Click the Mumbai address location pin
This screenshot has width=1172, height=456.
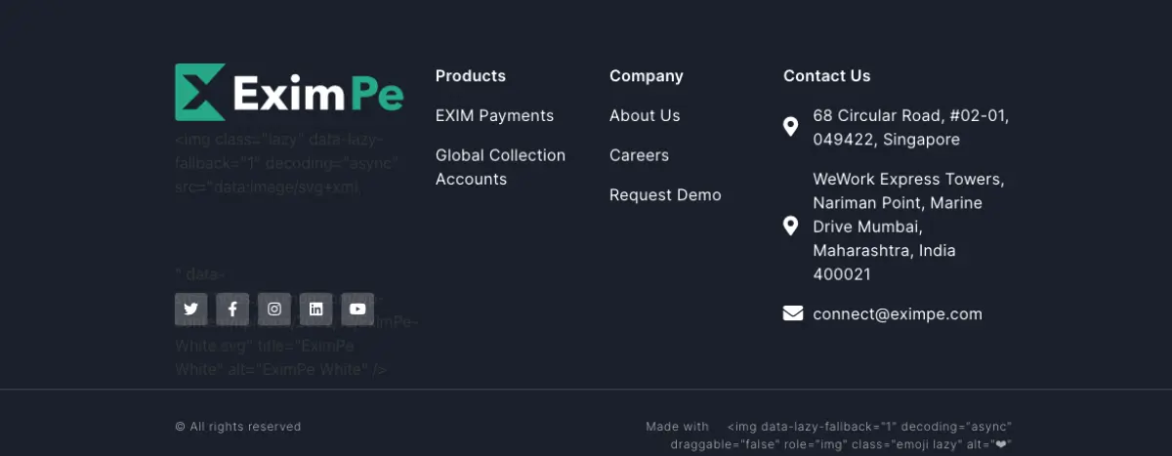coord(791,227)
